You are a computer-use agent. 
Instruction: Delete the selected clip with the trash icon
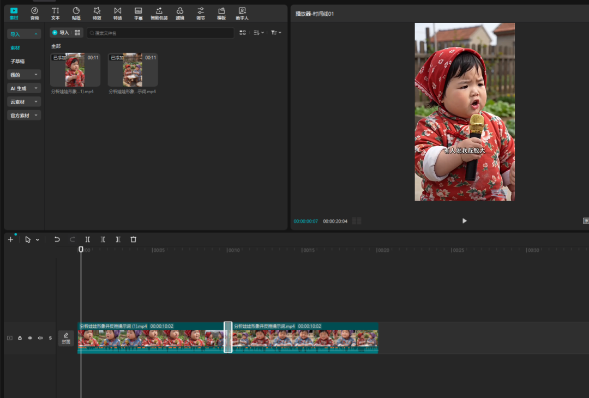pos(134,239)
